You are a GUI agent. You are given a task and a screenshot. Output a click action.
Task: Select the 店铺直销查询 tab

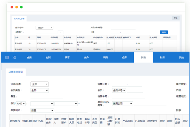[x=16, y=72]
